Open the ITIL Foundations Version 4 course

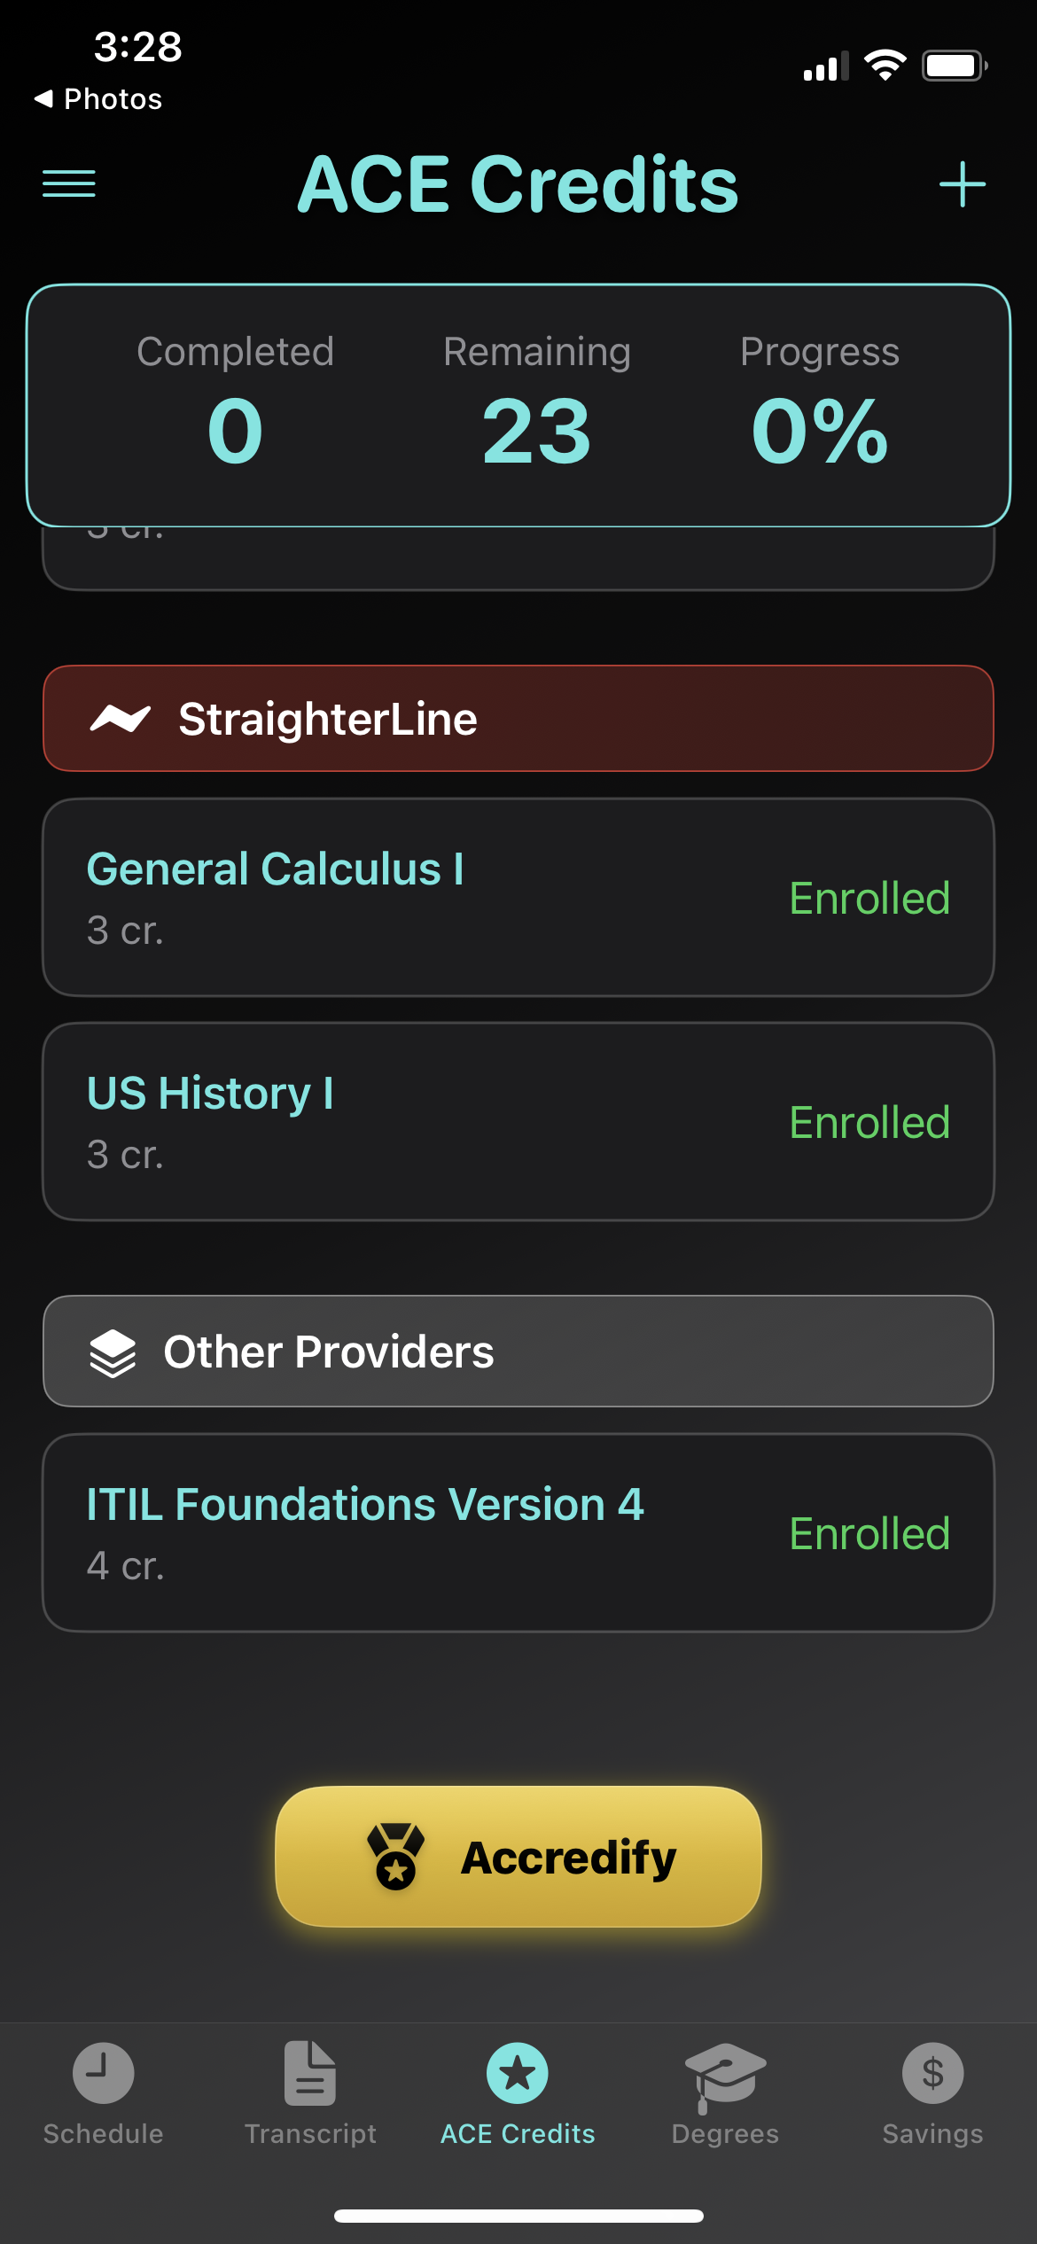(365, 1505)
